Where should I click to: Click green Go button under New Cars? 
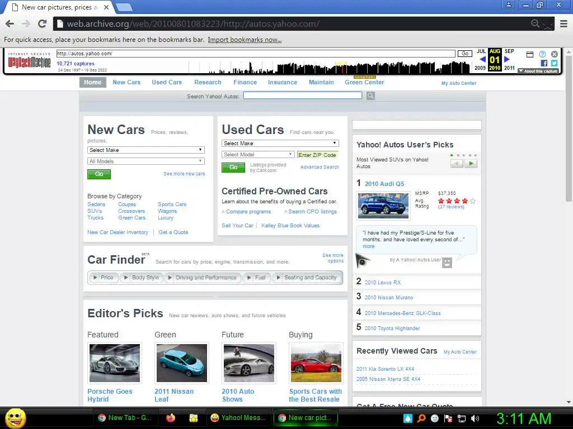point(99,174)
